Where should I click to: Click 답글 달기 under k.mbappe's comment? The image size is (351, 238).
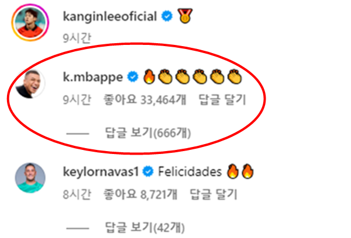[x=222, y=100]
